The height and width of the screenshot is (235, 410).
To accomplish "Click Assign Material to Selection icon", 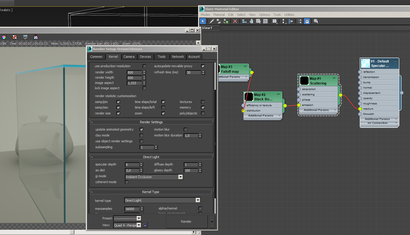I will [226, 21].
